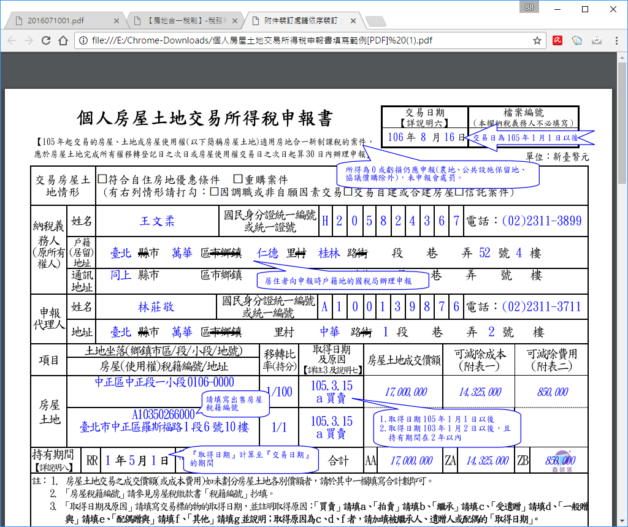The width and height of the screenshot is (628, 527).
Task: Click the house-land row price 17,000,000
Action: click(x=406, y=392)
